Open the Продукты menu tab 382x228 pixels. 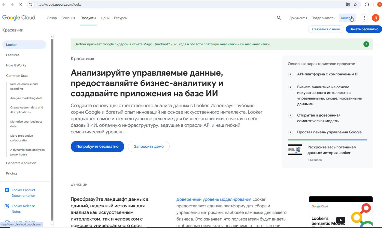pyautogui.click(x=88, y=18)
